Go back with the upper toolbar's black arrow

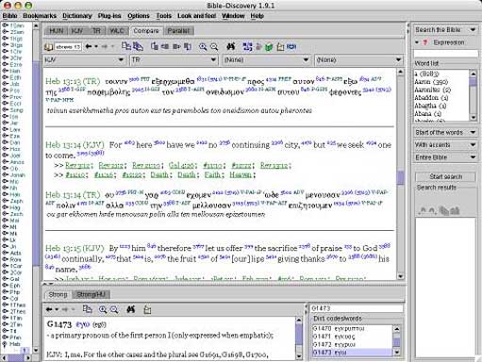[x=89, y=46]
